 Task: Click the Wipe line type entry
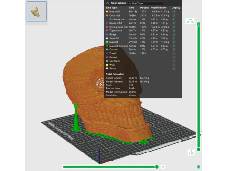point(112,65)
